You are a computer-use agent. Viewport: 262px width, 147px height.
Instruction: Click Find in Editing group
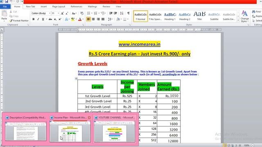click(x=256, y=12)
